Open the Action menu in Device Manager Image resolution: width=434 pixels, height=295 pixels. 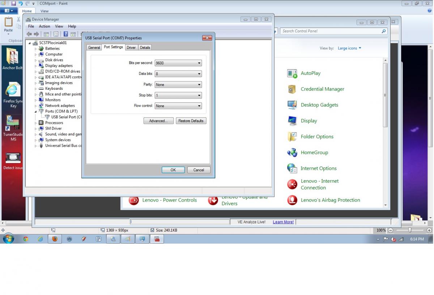click(x=44, y=26)
